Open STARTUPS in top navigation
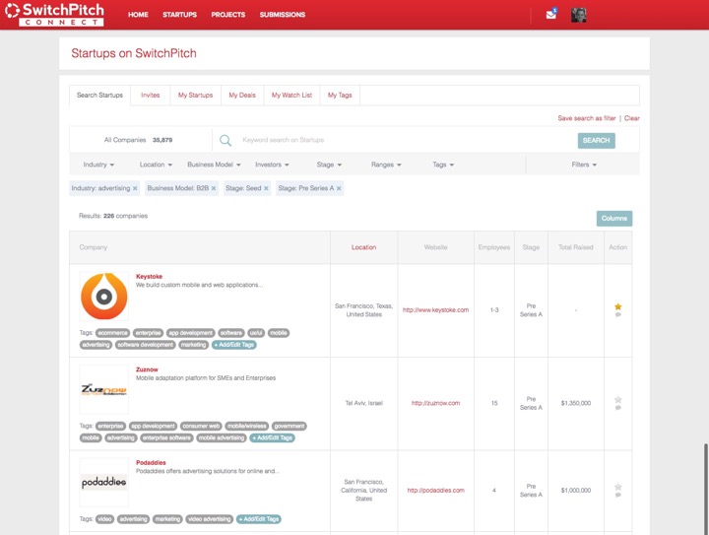 click(179, 15)
